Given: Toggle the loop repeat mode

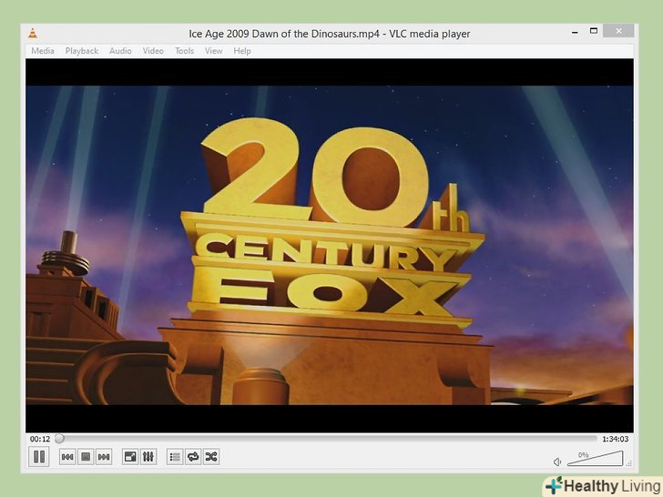Looking at the screenshot, I should click(x=193, y=457).
